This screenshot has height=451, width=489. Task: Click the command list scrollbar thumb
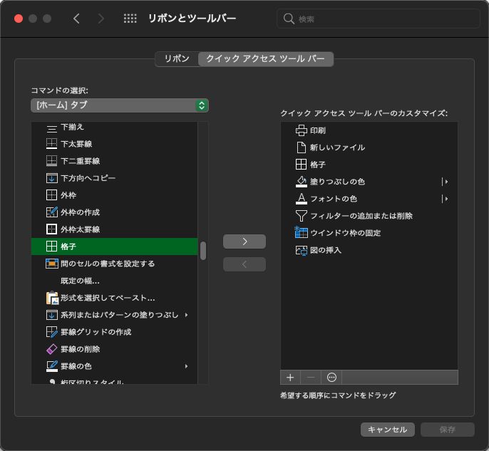pyautogui.click(x=203, y=251)
